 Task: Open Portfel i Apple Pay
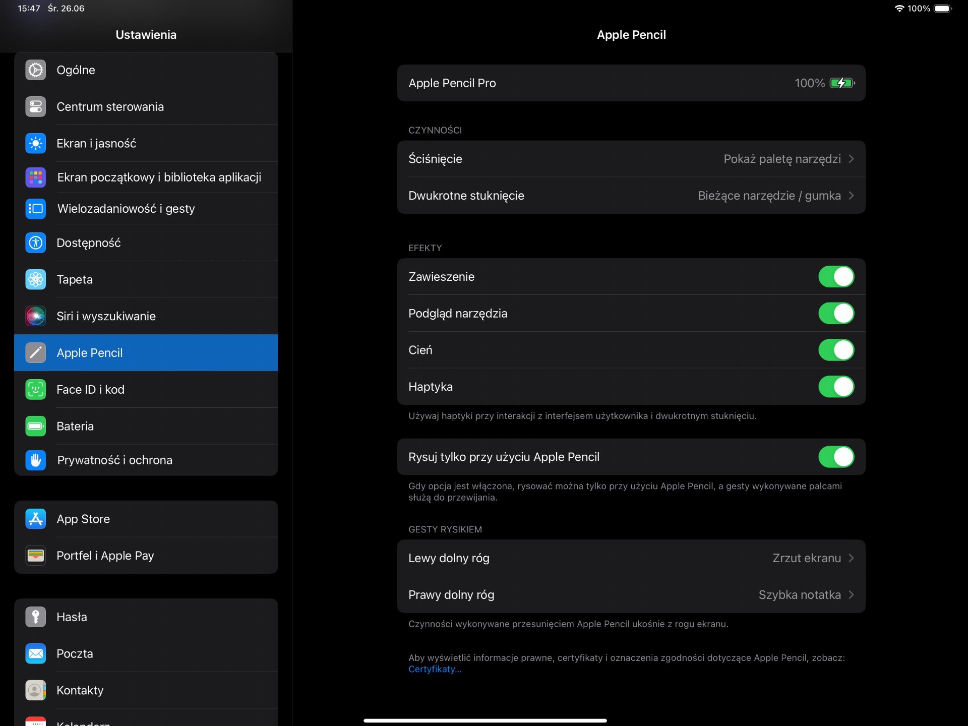tap(146, 556)
